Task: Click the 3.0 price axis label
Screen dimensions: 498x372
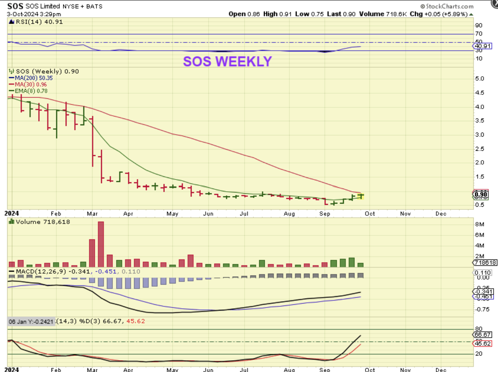Action: (x=480, y=135)
